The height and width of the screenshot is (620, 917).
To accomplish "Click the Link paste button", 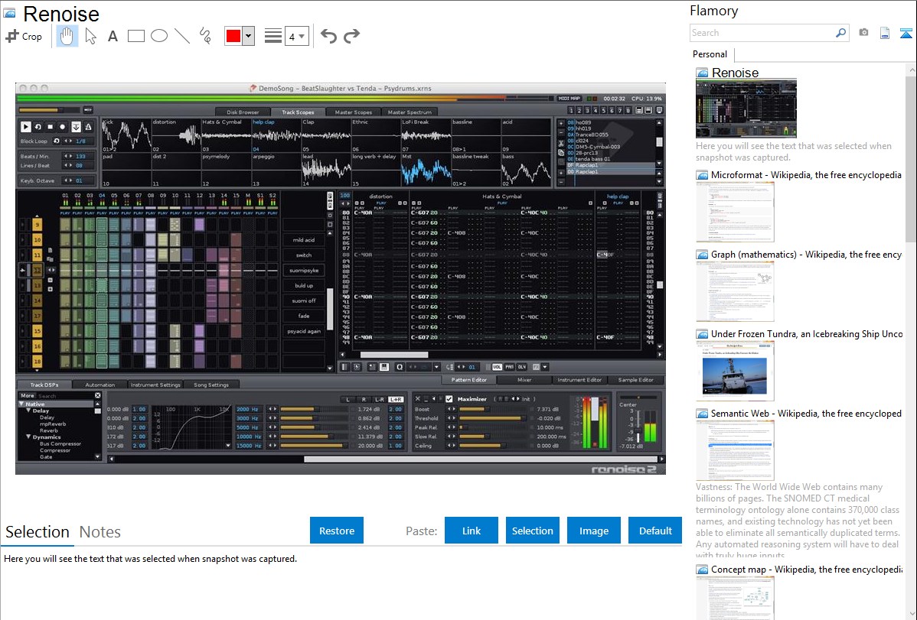I will click(472, 531).
